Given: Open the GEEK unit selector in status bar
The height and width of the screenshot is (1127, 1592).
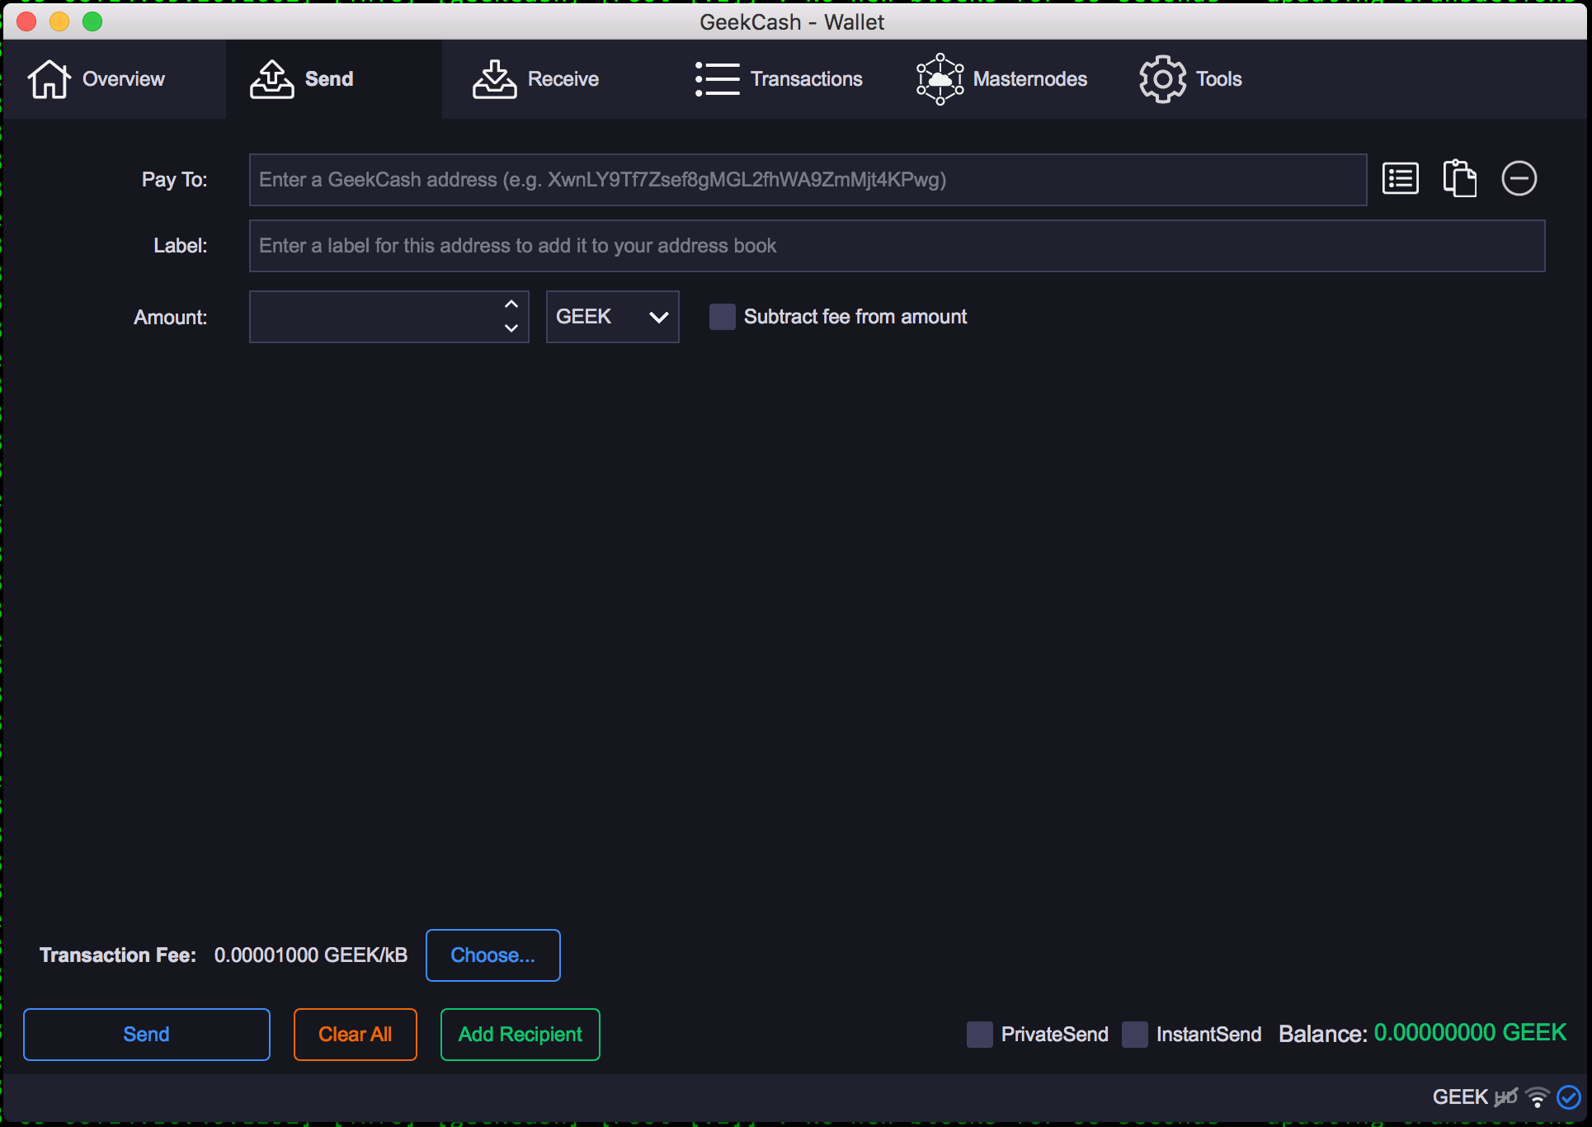Looking at the screenshot, I should tap(1460, 1097).
